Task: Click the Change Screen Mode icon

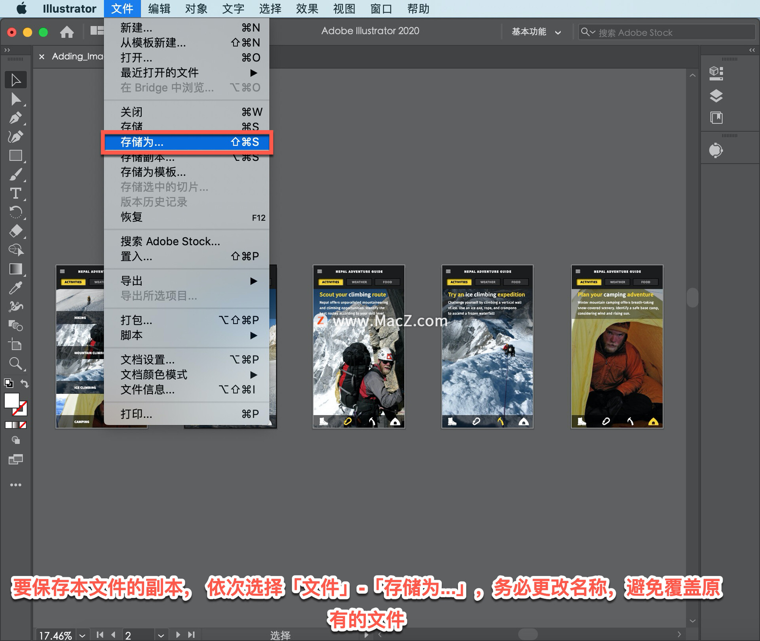Action: pyautogui.click(x=15, y=460)
